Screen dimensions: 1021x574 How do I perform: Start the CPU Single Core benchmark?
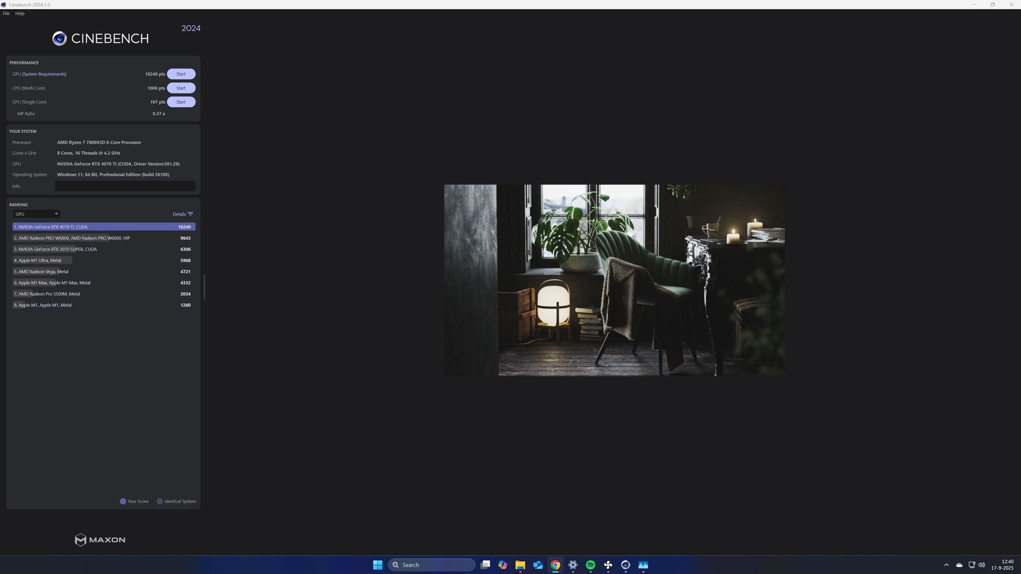[181, 102]
